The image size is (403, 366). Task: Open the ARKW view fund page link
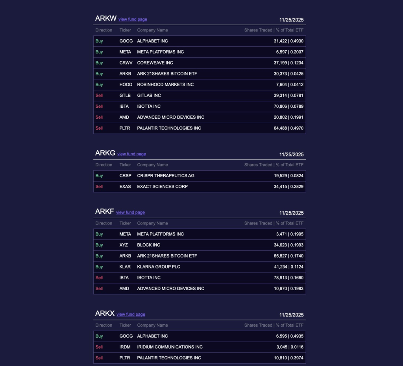[x=132, y=19]
